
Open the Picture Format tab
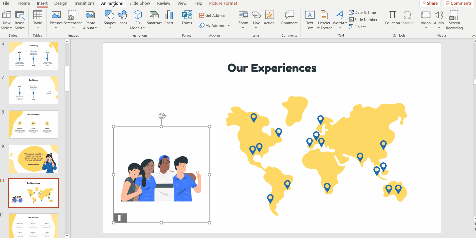click(223, 3)
